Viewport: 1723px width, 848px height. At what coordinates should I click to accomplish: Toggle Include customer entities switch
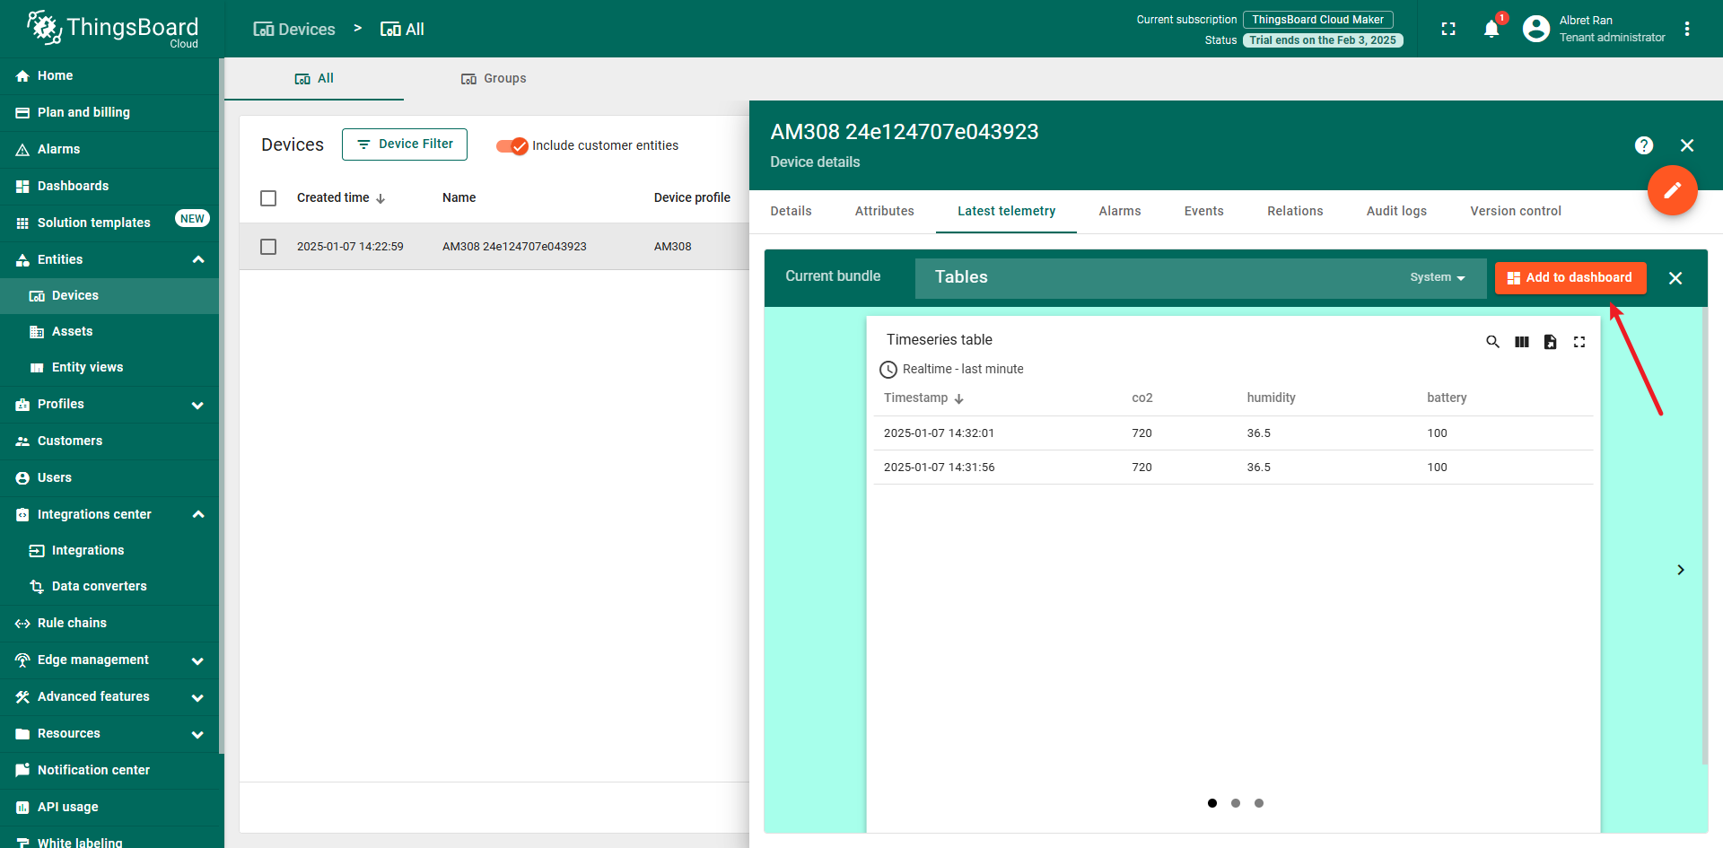pyautogui.click(x=512, y=146)
